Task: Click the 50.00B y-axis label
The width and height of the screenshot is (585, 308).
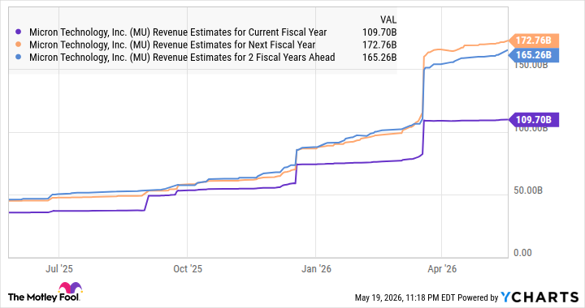Action: click(528, 190)
